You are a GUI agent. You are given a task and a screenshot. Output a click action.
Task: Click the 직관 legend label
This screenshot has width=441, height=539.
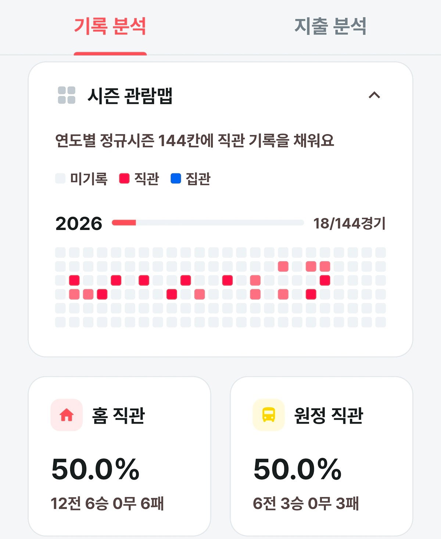[x=147, y=179]
